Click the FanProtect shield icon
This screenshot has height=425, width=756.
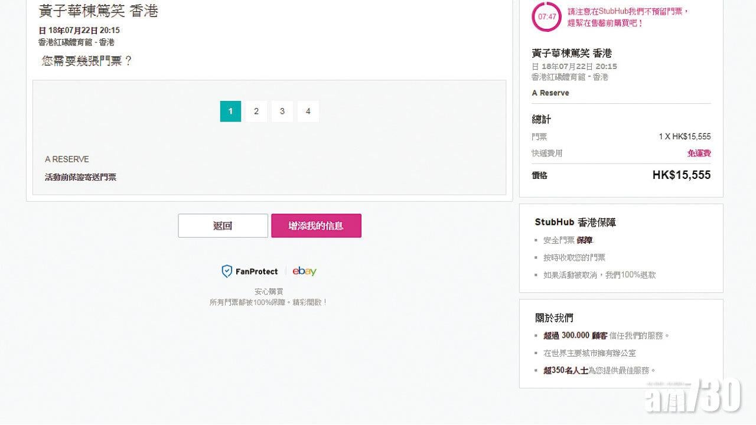pyautogui.click(x=227, y=271)
